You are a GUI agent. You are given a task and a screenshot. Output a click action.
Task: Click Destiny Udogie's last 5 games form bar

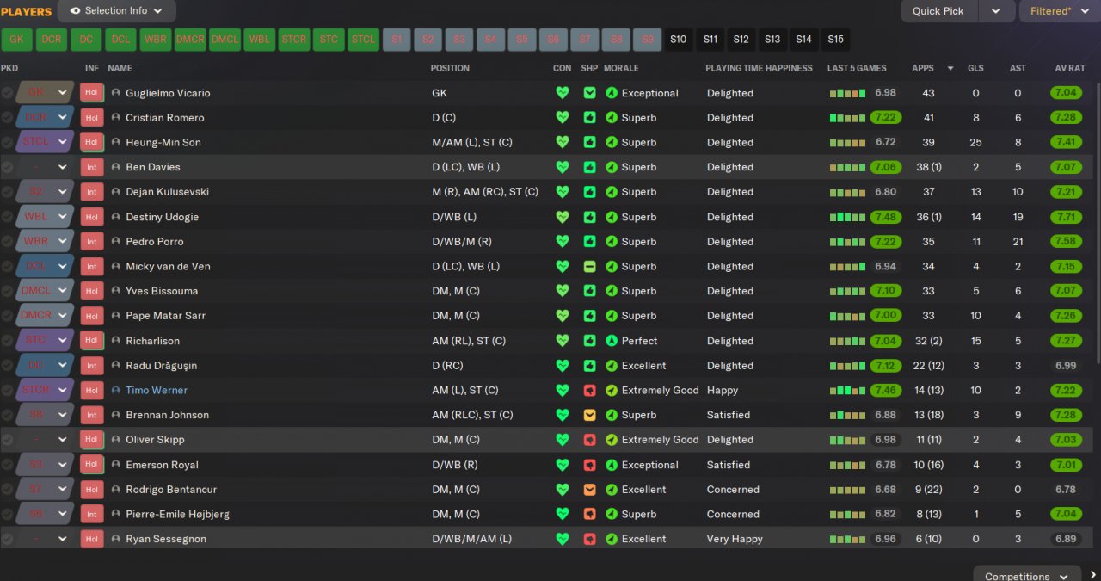pyautogui.click(x=846, y=217)
